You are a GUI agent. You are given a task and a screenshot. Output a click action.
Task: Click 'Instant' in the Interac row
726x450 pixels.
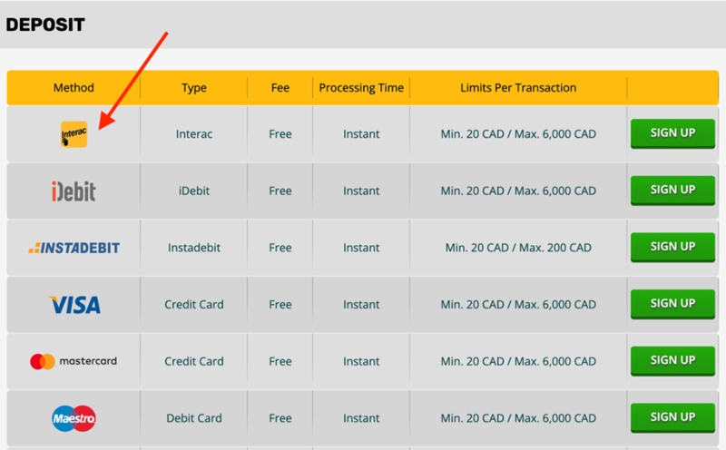click(361, 133)
